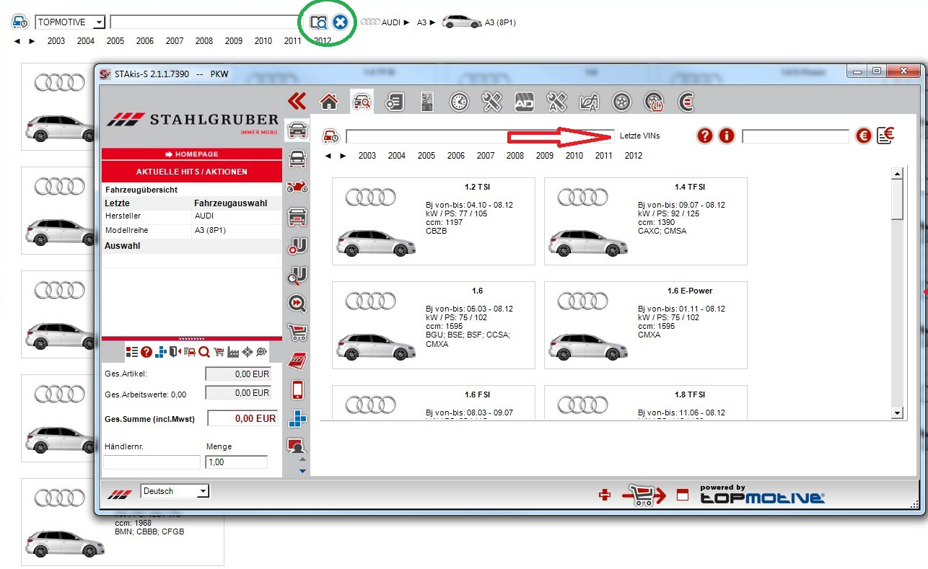Select year 2003 in STAkis window
This screenshot has height=569, width=928.
click(367, 156)
